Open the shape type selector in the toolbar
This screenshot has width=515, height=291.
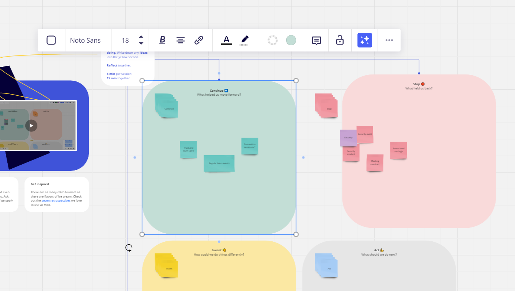[51, 40]
